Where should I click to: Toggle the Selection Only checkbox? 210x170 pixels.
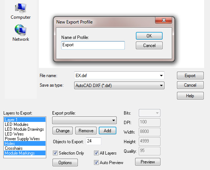coord(55,153)
